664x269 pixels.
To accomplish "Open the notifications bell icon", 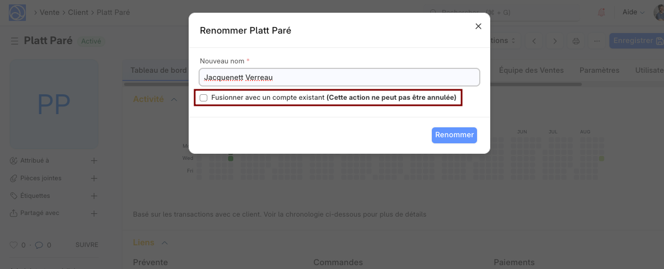I will [601, 12].
